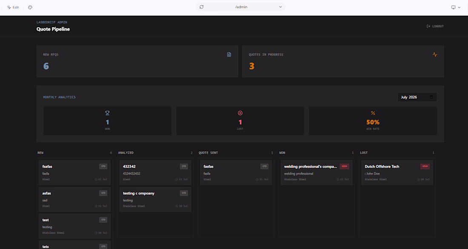Select the ANALYZED column header
The height and width of the screenshot is (249, 468).
click(126, 153)
